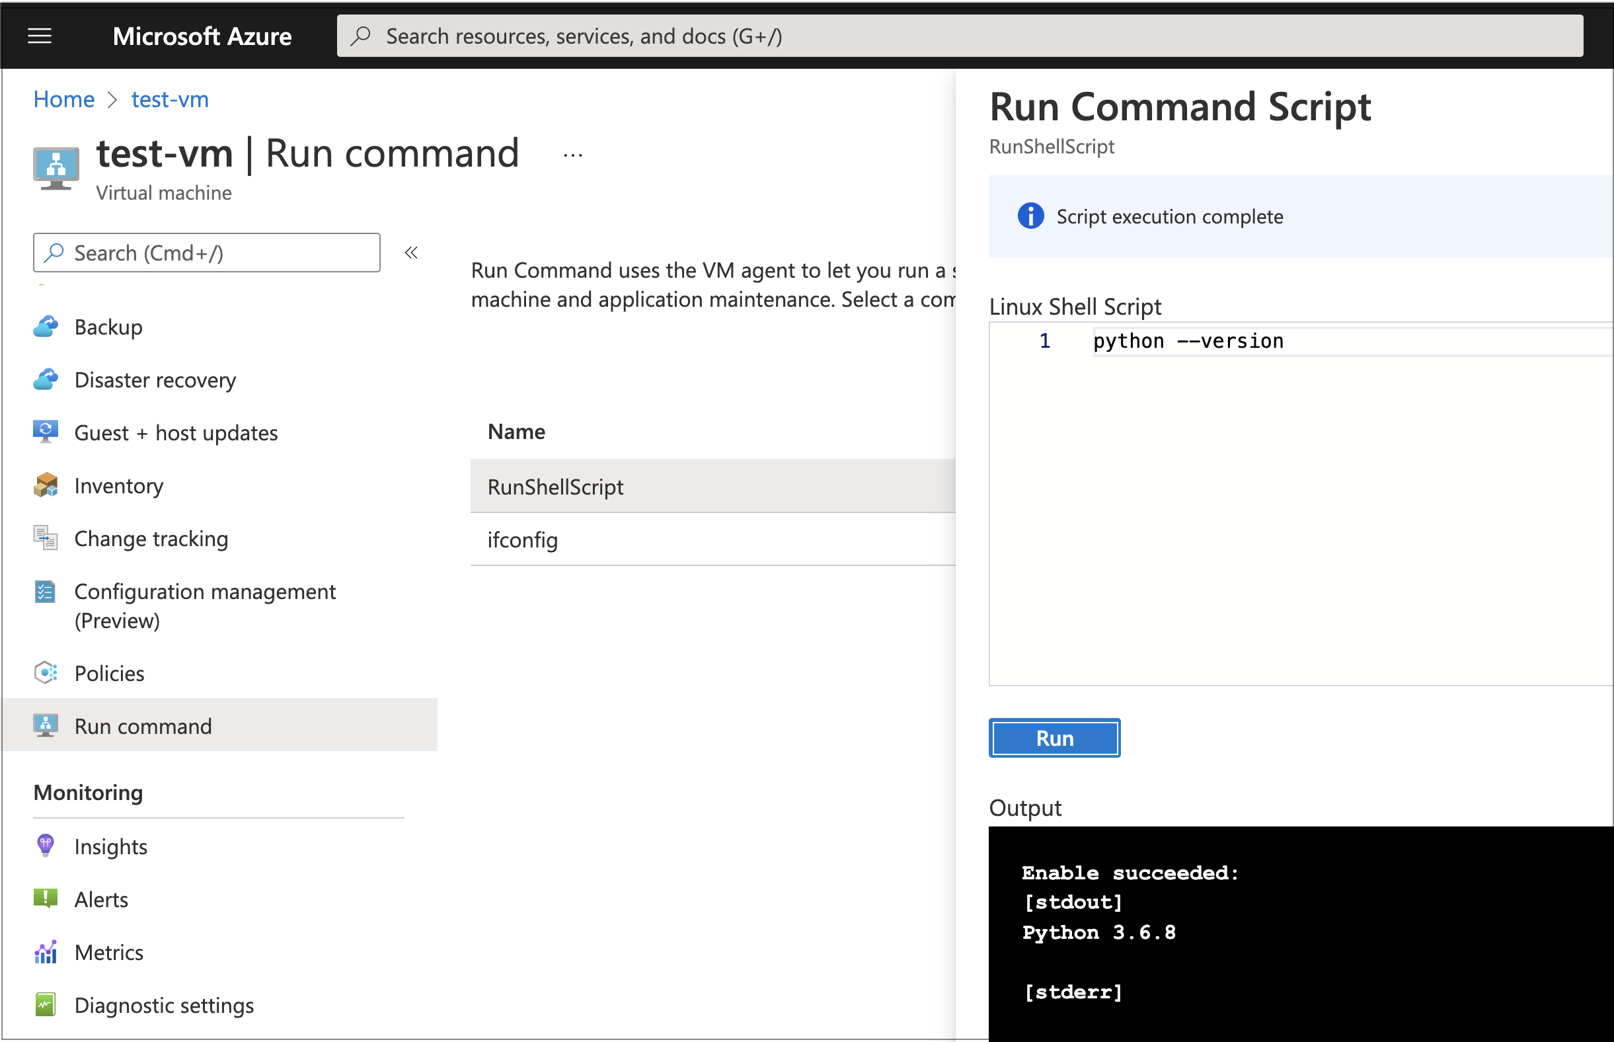Click the Enable succeeded output line
This screenshot has height=1042, width=1614.
coord(1130,873)
